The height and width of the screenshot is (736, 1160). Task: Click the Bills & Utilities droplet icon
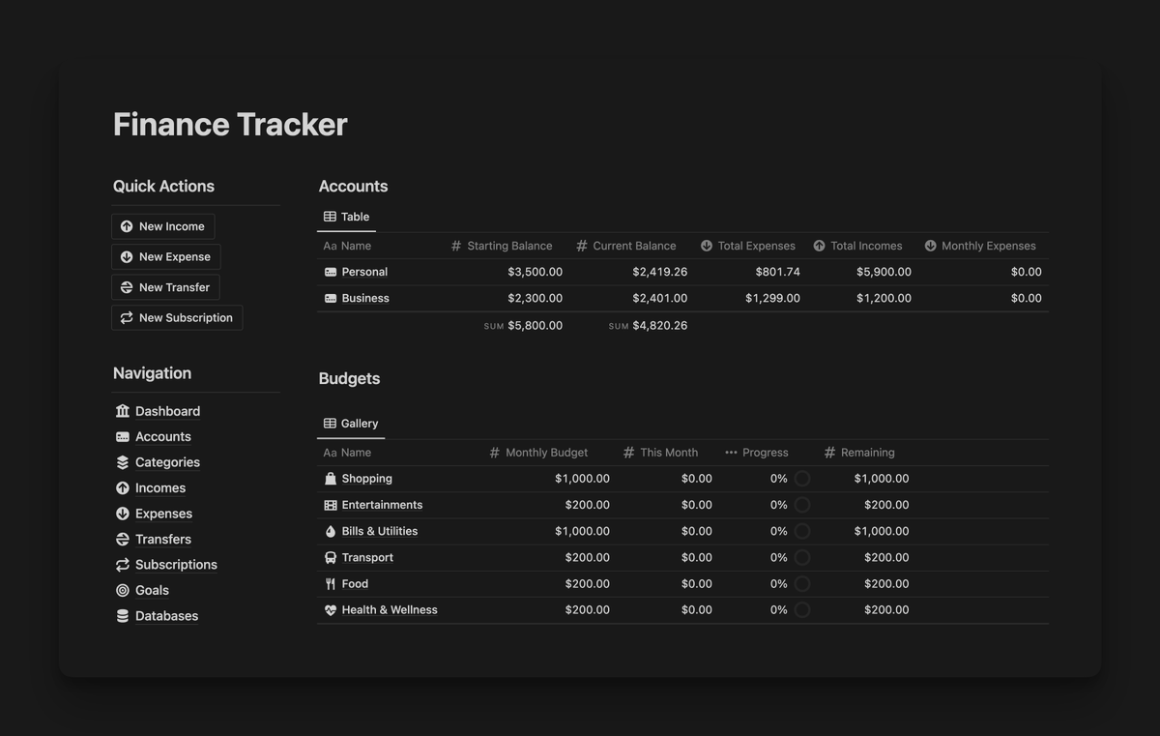pos(331,531)
